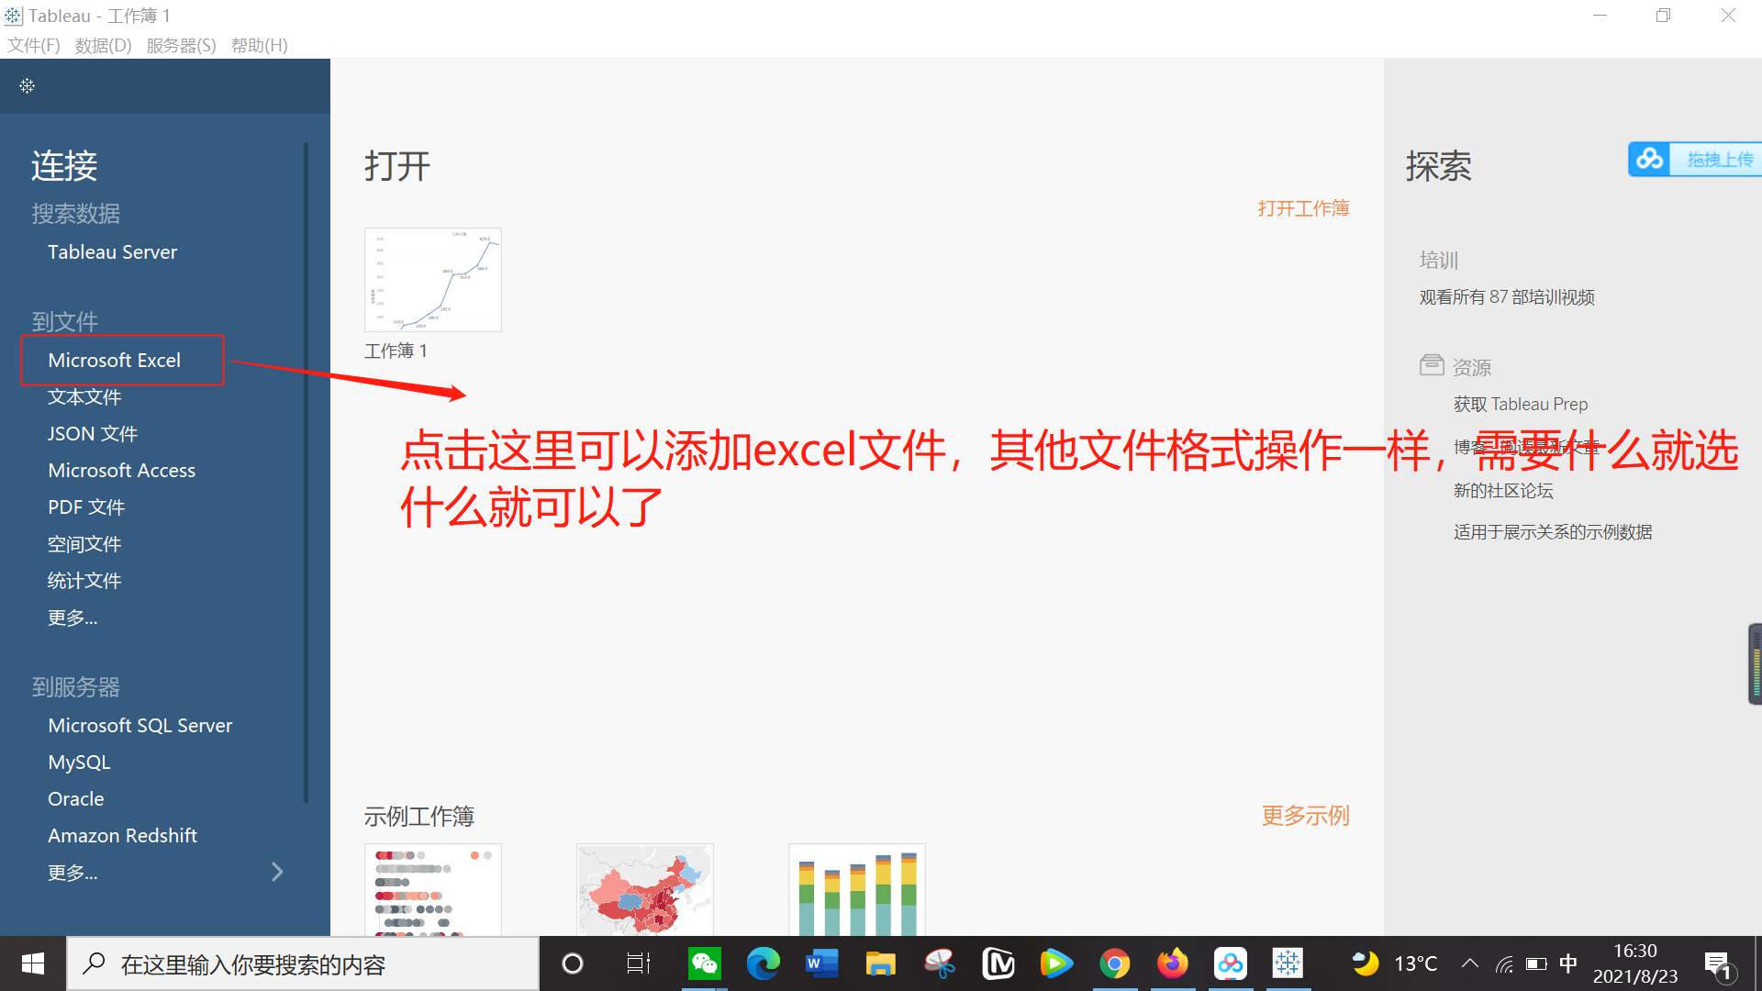1762x991 pixels.
Task: Click the 资源 package icon
Action: coord(1432,364)
